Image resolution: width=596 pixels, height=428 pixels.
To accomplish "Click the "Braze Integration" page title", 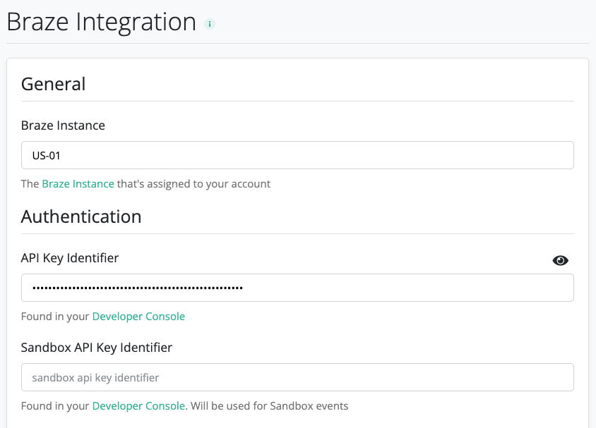I will [x=101, y=22].
